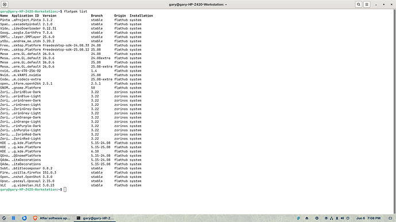
Task: Click the '…ideoDownloader' application ID
Action: pos(26,29)
